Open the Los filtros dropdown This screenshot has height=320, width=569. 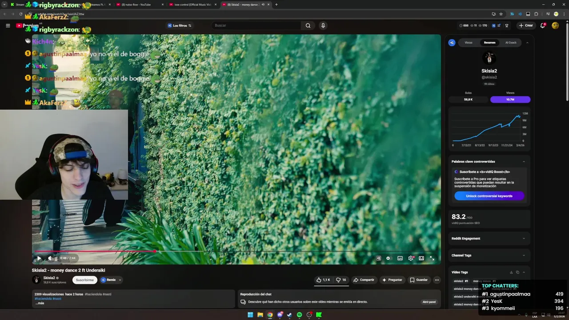point(180,25)
